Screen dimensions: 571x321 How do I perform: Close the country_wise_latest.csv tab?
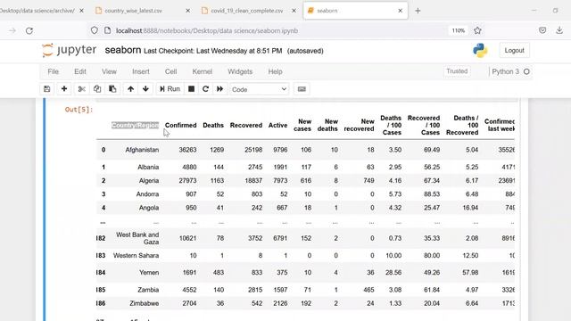[188, 11]
